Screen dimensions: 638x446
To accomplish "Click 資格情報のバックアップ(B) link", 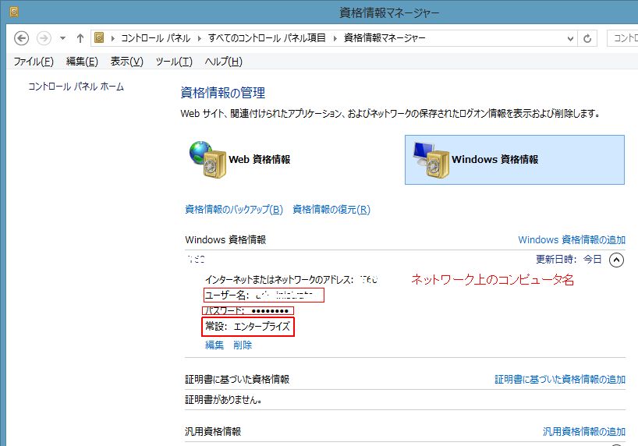I will tap(233, 209).
